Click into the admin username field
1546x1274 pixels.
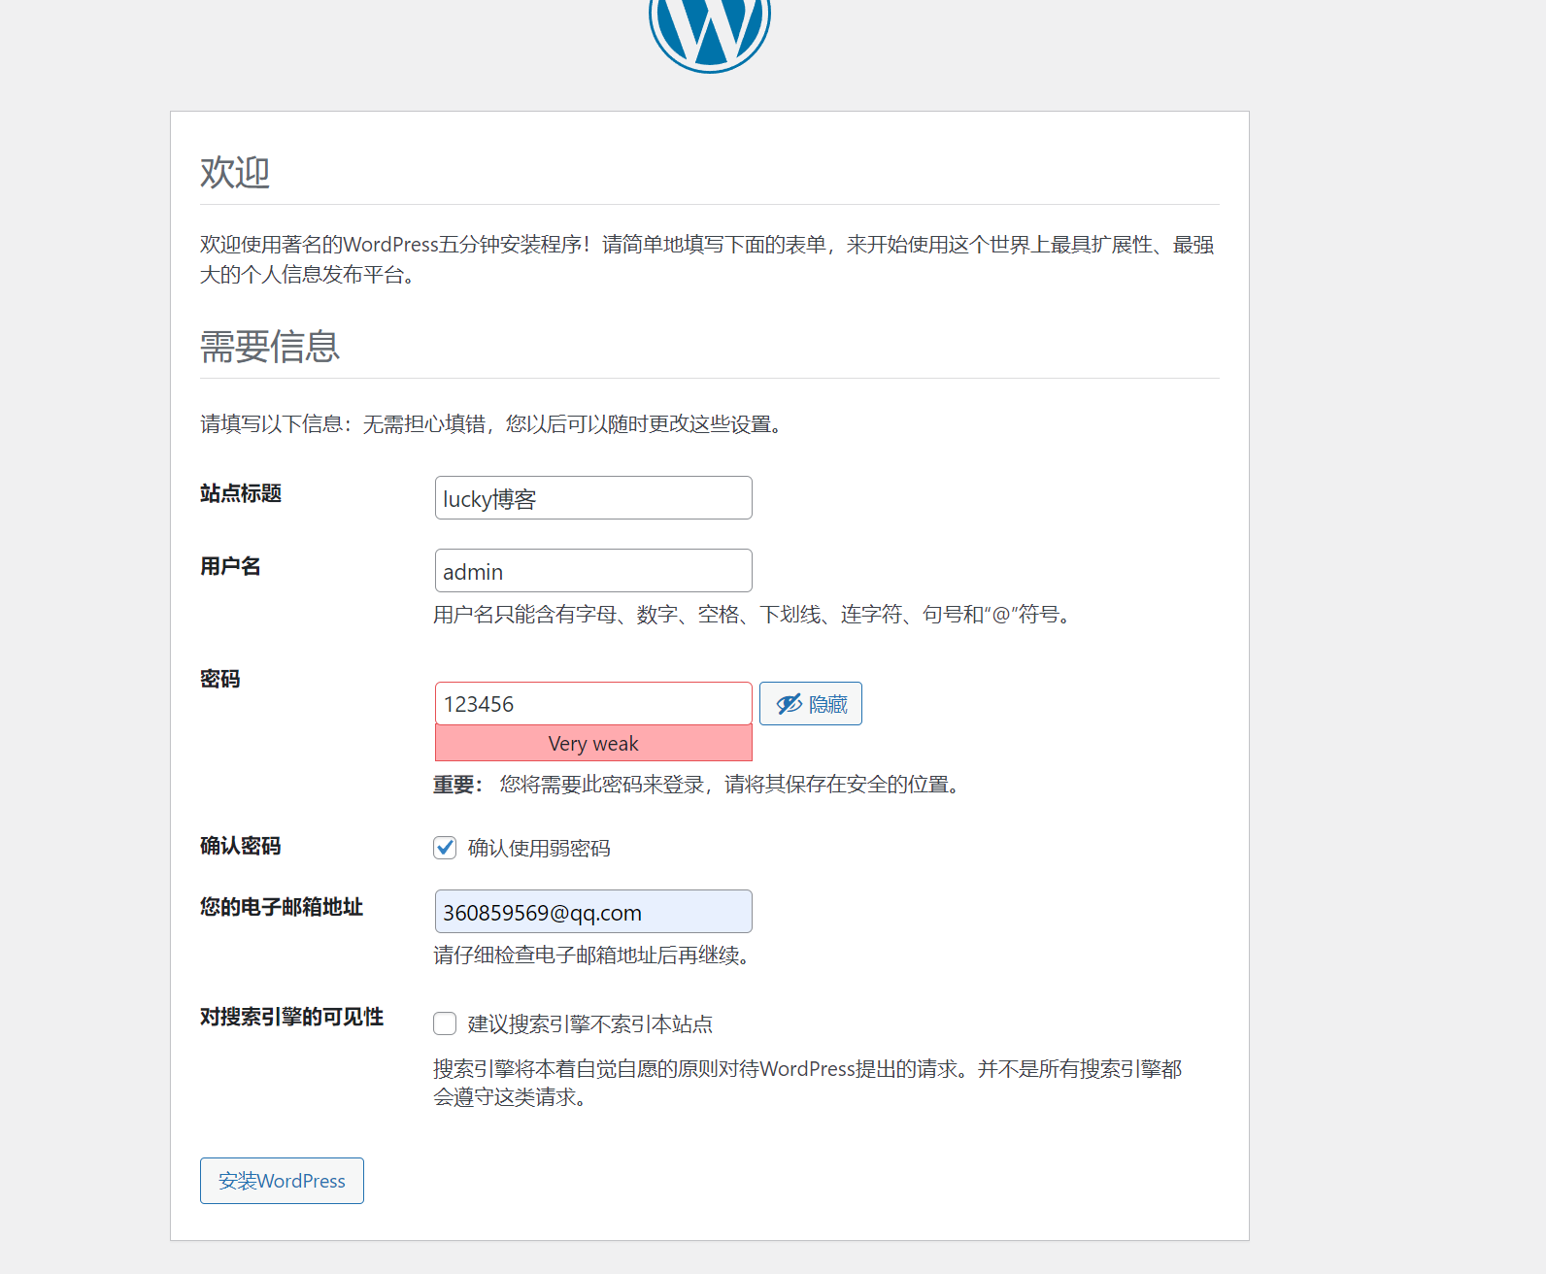(x=592, y=571)
